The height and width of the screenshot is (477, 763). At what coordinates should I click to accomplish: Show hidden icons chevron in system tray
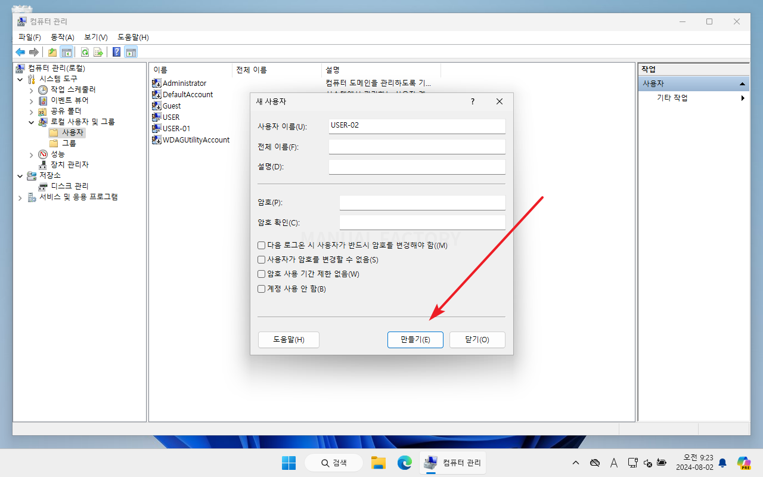pyautogui.click(x=575, y=463)
